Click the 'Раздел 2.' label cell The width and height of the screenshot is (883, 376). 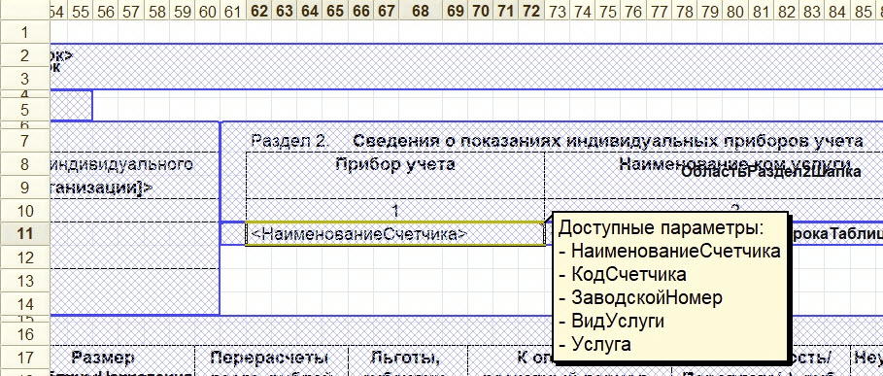tap(290, 141)
